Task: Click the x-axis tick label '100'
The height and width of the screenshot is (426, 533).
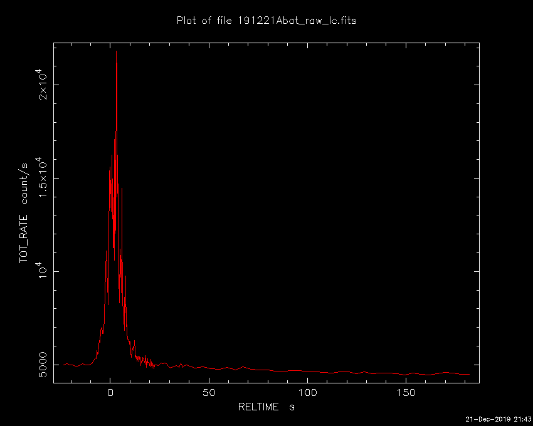Action: point(307,393)
